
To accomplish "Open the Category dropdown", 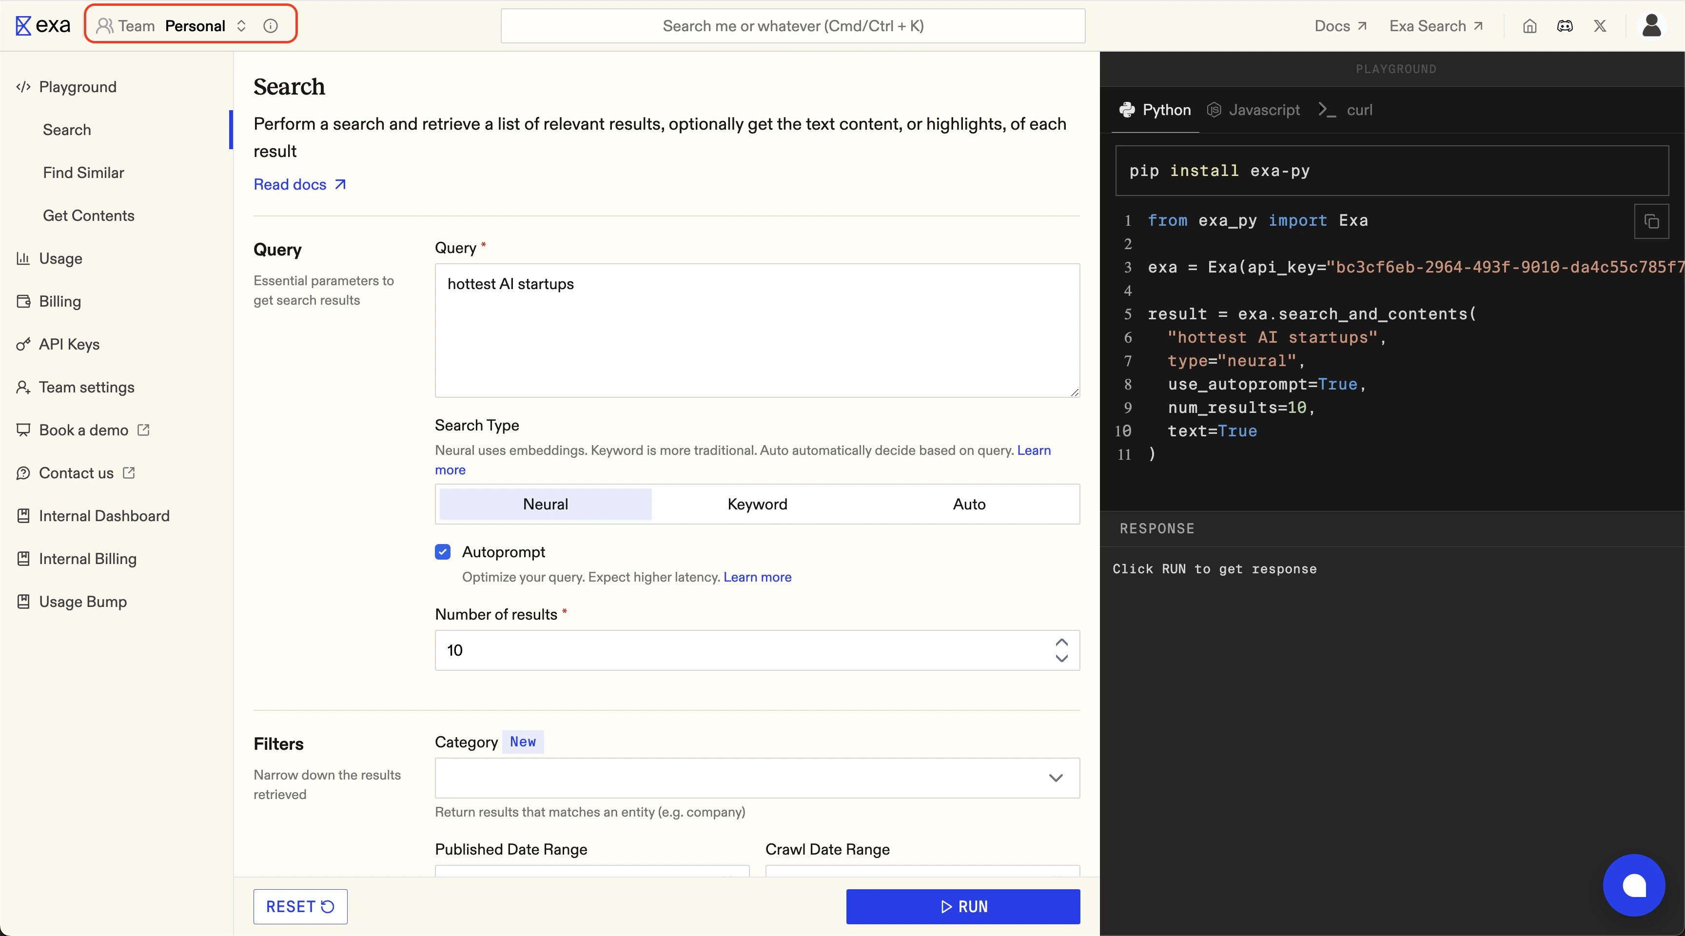I will (x=757, y=778).
